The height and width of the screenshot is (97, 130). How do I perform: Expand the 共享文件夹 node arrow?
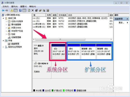click(6, 28)
